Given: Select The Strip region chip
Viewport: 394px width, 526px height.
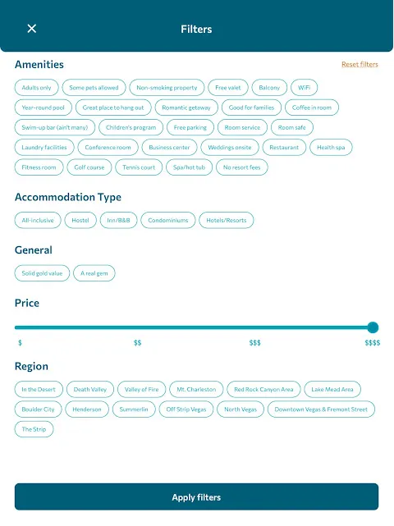Looking at the screenshot, I should click(x=34, y=429).
